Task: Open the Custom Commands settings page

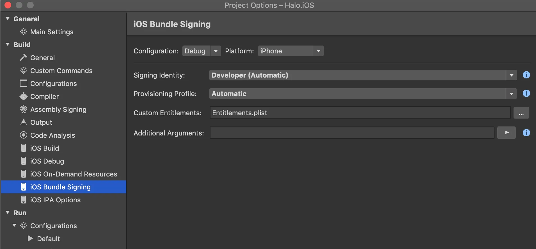Action: click(x=61, y=71)
